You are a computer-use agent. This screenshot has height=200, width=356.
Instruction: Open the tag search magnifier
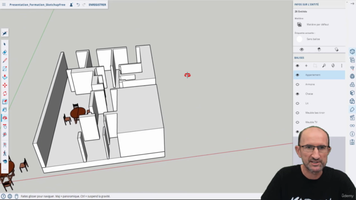(324, 66)
